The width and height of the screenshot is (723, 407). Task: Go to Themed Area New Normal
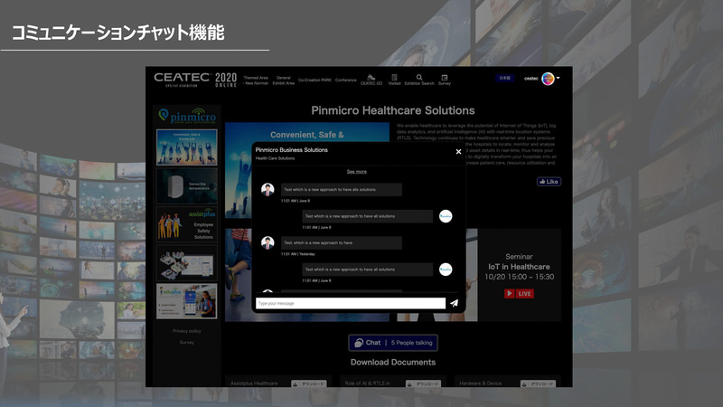coord(256,80)
